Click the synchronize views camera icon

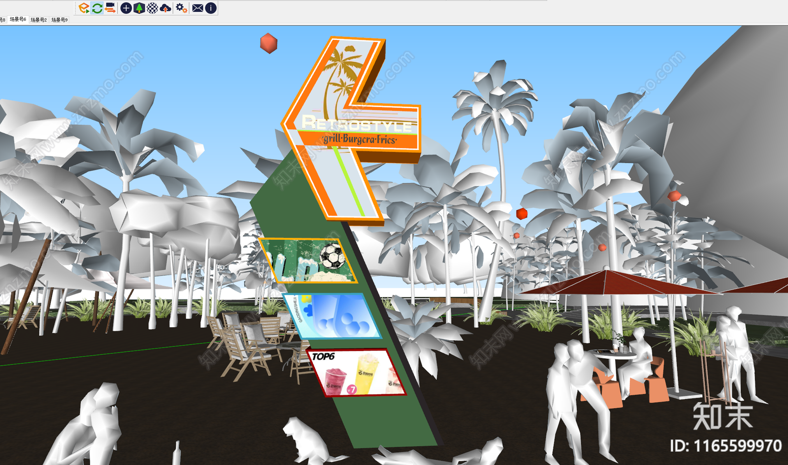[x=110, y=8]
